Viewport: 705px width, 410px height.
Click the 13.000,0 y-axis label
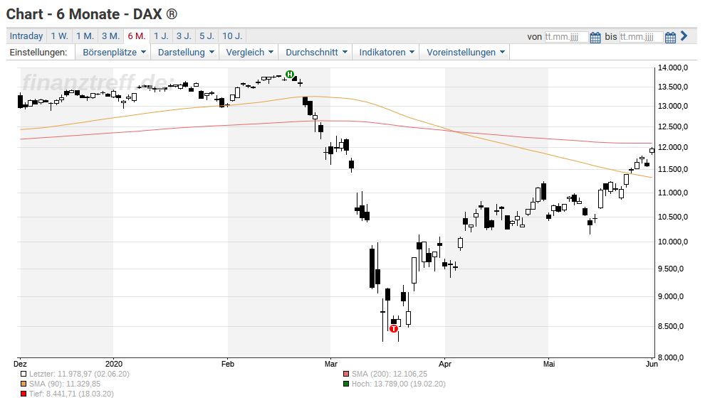(x=673, y=107)
